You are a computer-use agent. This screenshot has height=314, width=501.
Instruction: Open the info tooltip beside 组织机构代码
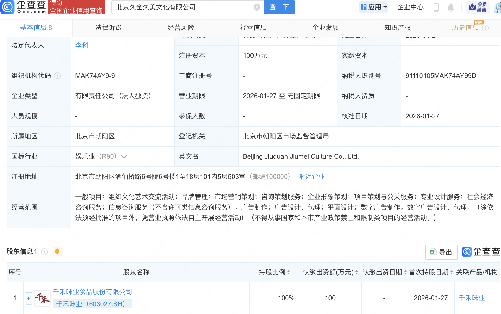click(x=58, y=76)
